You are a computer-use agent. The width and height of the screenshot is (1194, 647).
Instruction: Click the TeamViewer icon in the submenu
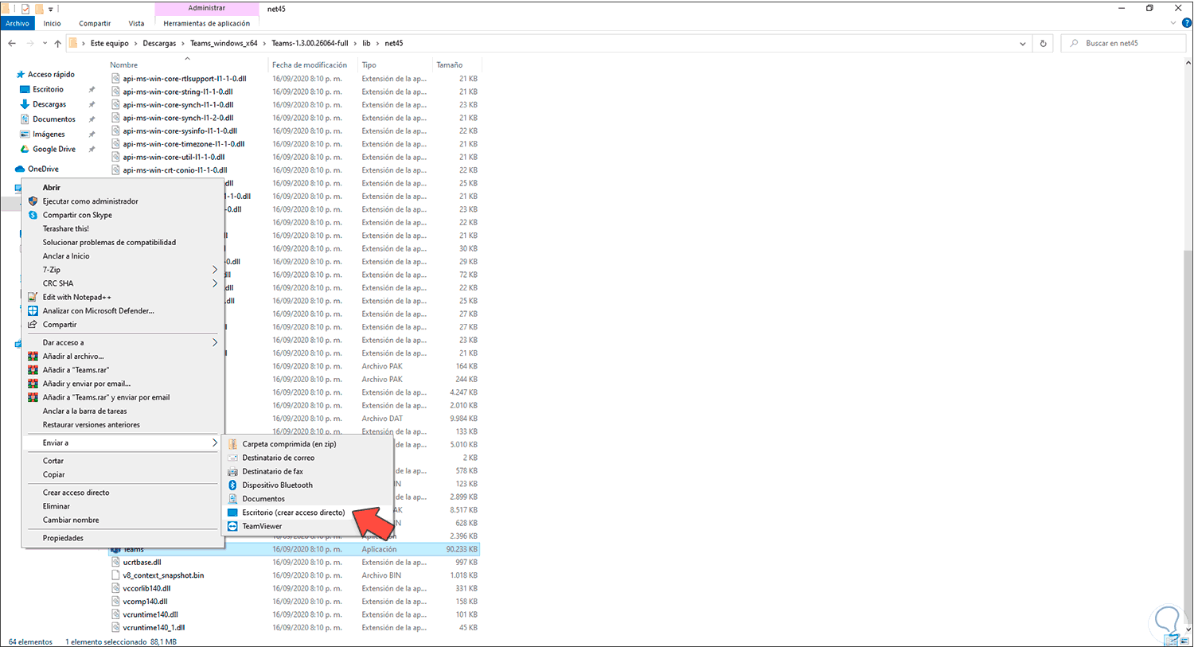(x=232, y=526)
